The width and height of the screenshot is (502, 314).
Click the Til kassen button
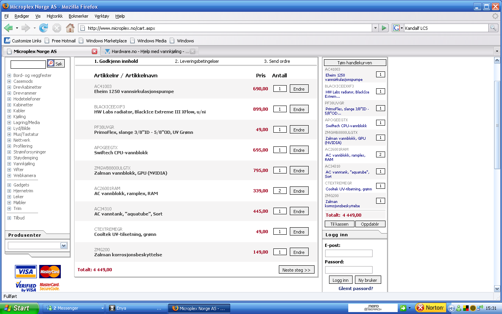point(340,224)
